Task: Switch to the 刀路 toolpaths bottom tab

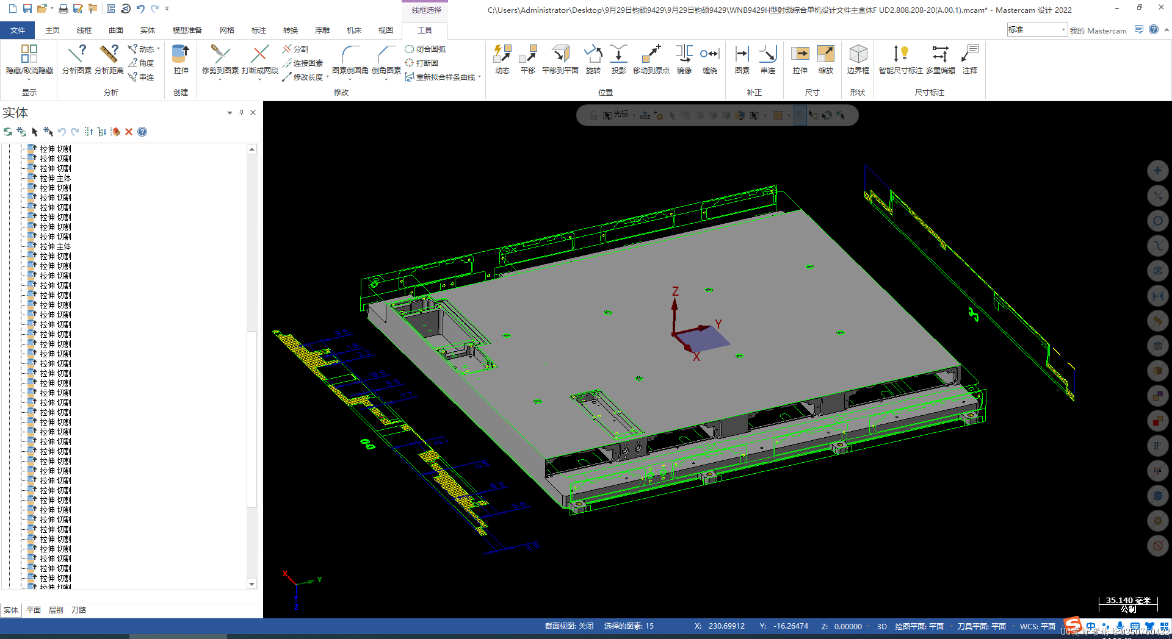Action: point(78,610)
